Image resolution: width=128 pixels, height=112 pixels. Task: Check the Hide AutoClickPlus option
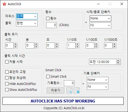[x=7, y=84]
